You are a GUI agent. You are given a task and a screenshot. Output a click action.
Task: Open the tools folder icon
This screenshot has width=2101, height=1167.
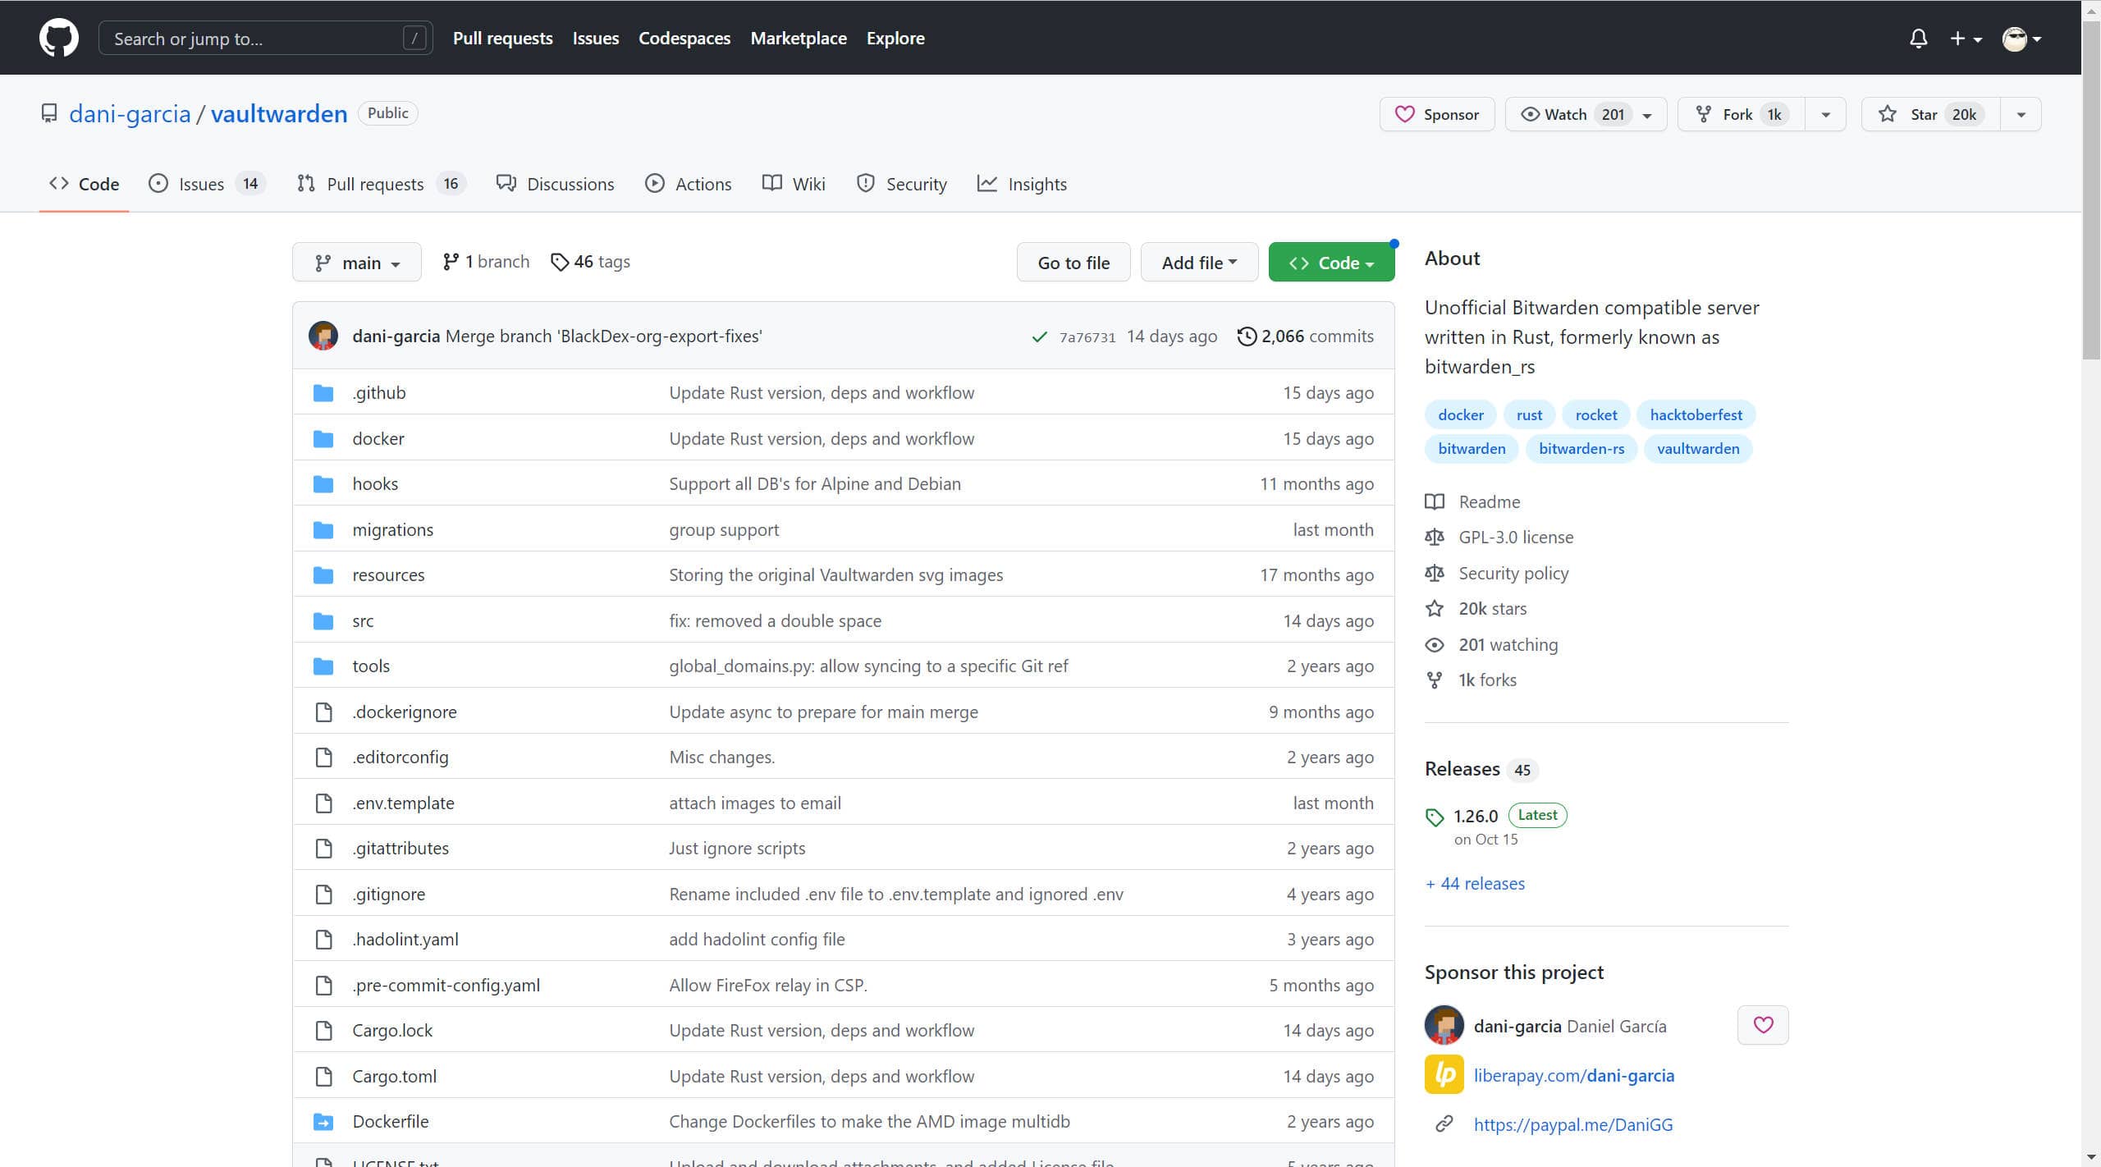pyautogui.click(x=323, y=666)
